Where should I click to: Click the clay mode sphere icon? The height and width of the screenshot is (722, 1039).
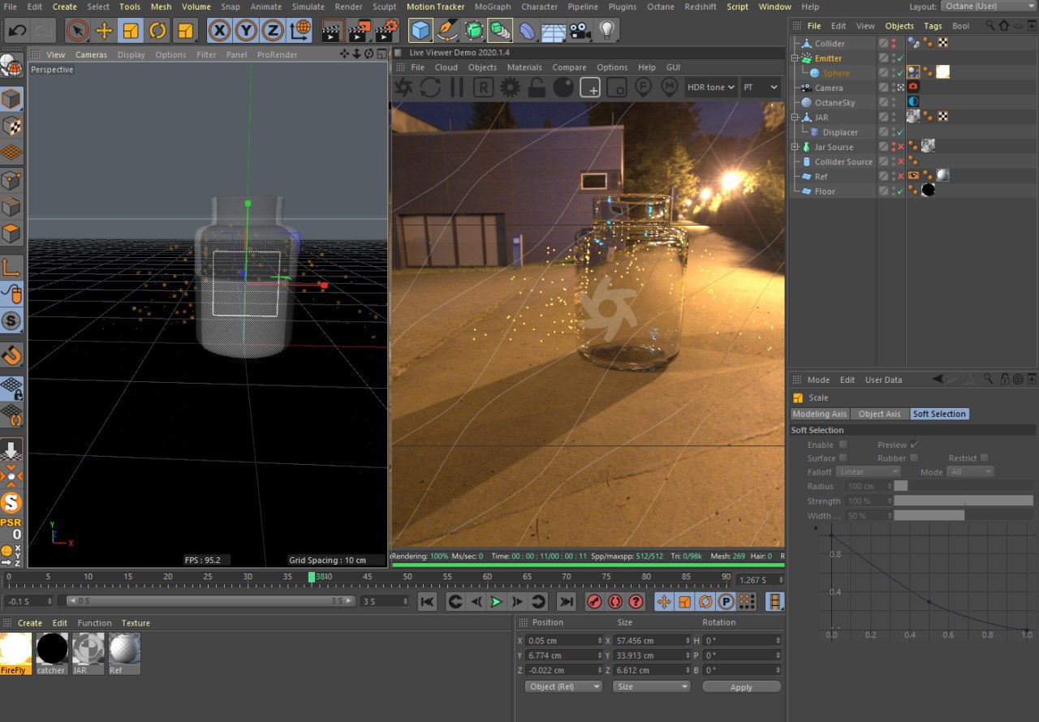coord(563,87)
